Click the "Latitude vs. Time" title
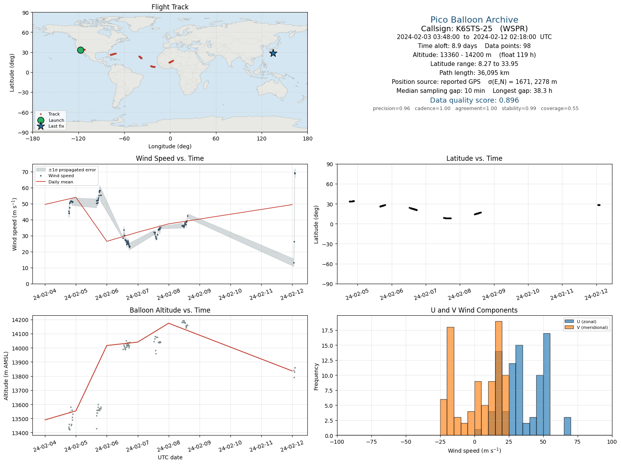Image resolution: width=621 pixels, height=464 pixels. [474, 158]
